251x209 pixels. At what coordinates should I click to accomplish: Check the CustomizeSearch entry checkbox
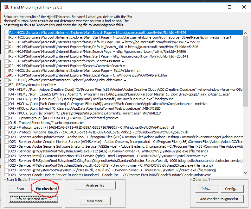pos(7,66)
